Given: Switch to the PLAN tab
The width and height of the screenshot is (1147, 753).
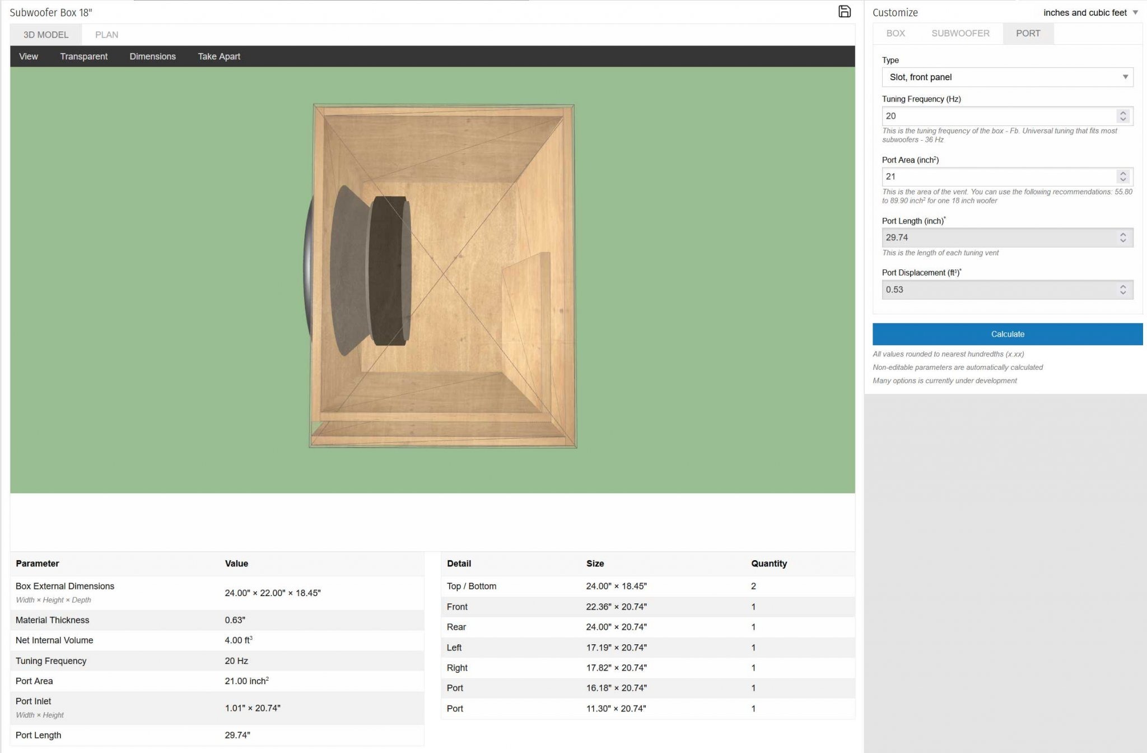Looking at the screenshot, I should tap(106, 35).
